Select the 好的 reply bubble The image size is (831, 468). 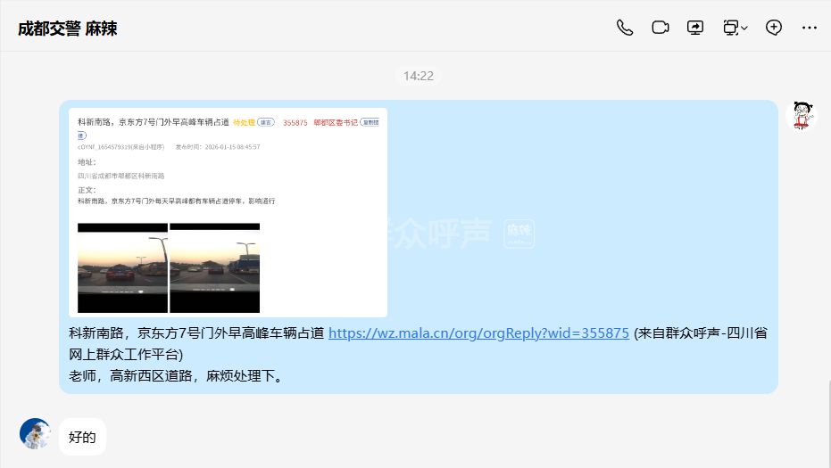coord(82,437)
